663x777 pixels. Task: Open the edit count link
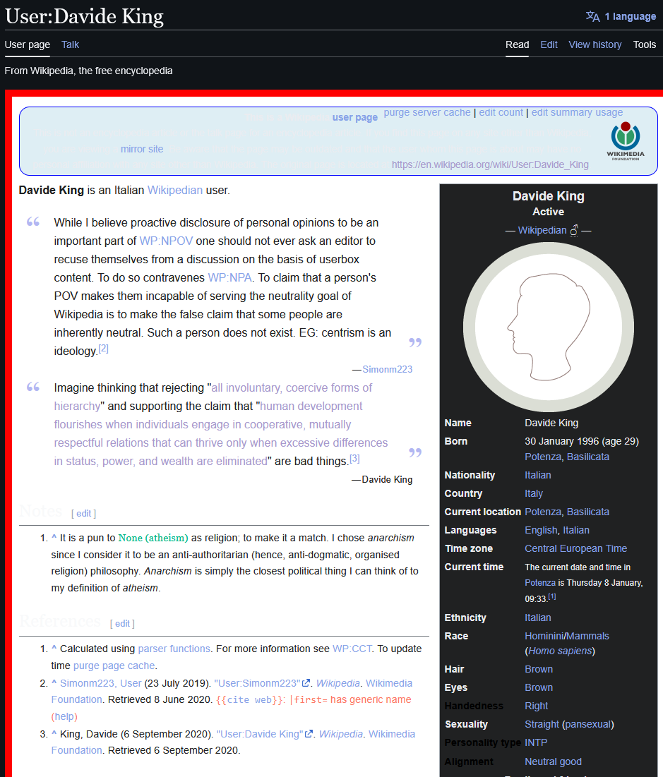click(501, 112)
